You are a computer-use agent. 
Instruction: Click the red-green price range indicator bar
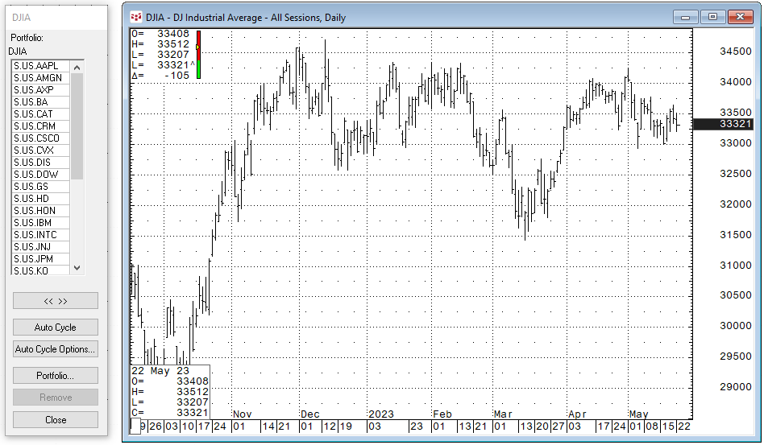click(198, 55)
